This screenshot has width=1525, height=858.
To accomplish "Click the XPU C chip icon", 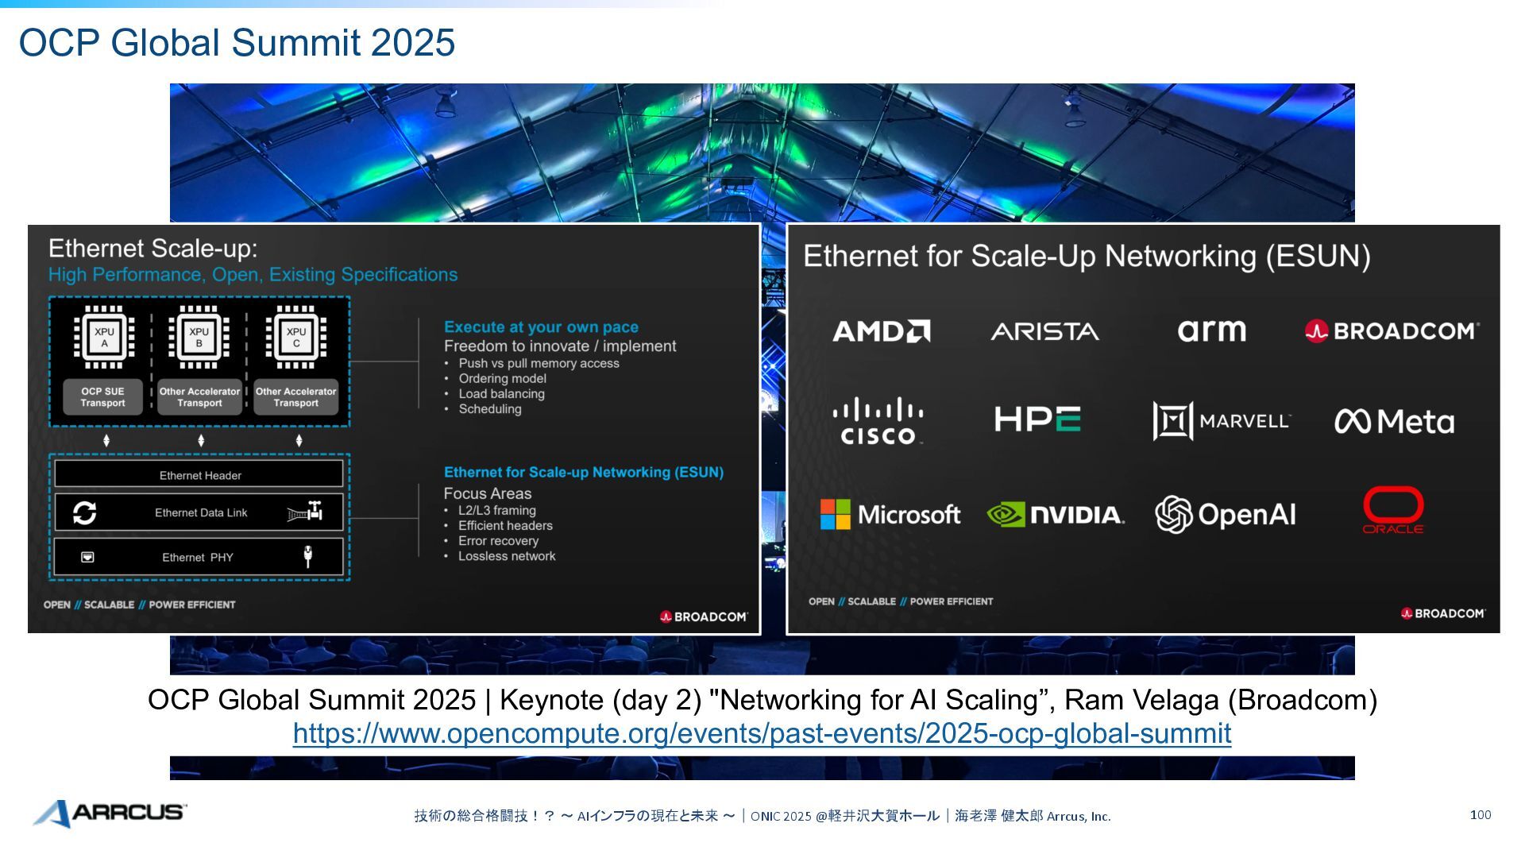I will (296, 338).
